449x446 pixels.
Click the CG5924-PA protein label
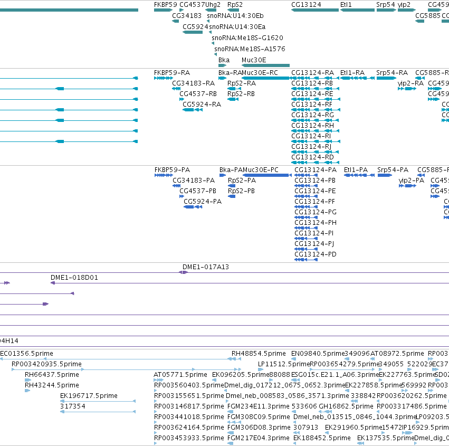click(203, 202)
